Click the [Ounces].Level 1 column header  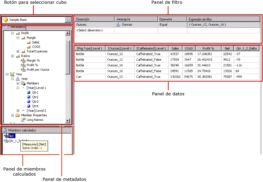pos(120,48)
